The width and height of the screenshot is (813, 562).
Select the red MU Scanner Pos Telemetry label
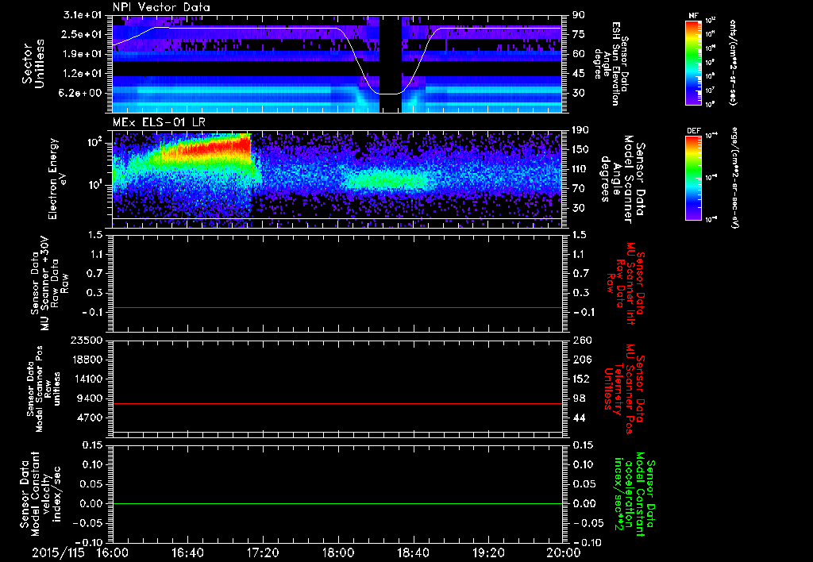(x=624, y=389)
